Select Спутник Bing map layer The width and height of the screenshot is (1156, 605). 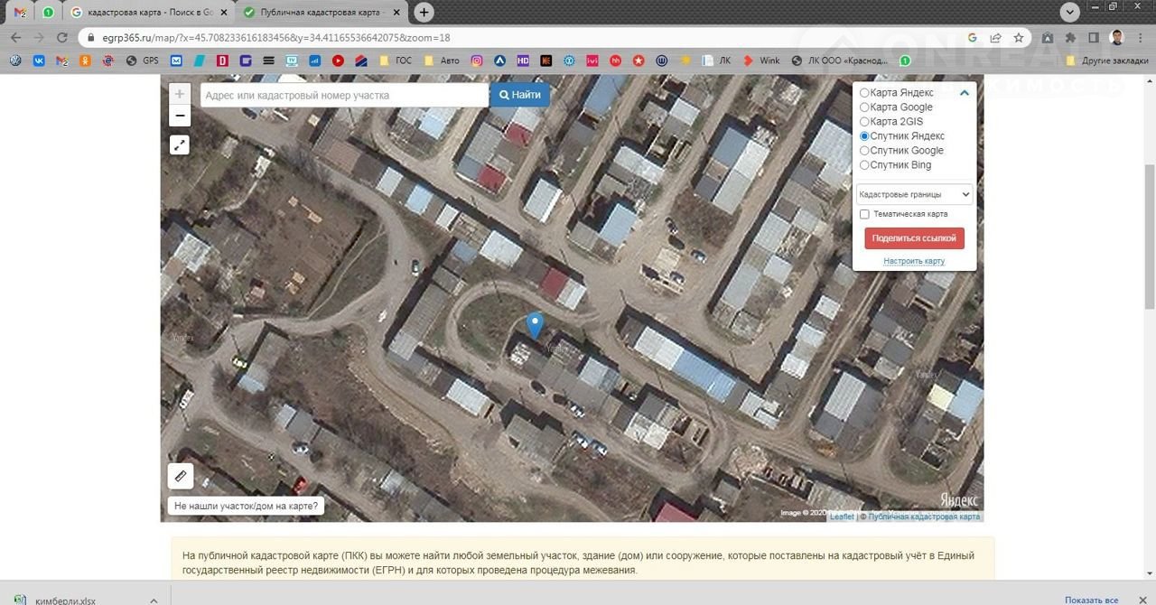[864, 165]
